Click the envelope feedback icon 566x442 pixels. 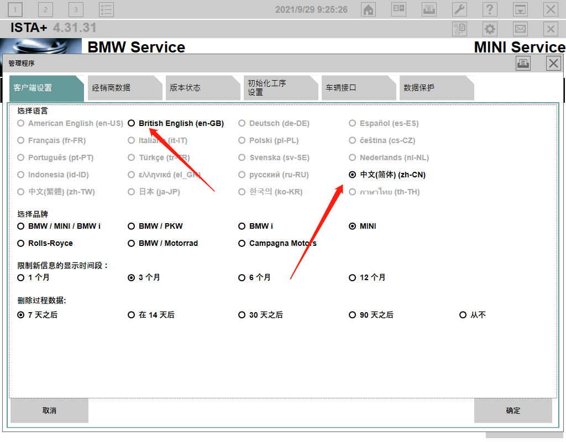(x=520, y=29)
